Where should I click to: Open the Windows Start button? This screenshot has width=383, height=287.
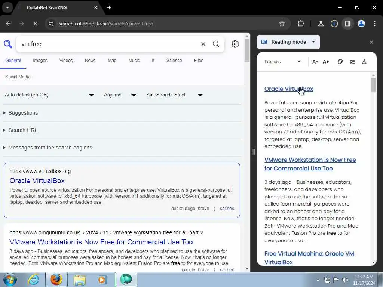pos(10,280)
